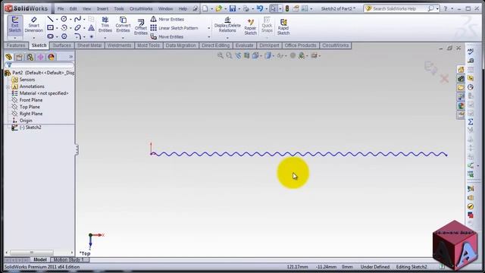Click Linear Sketch Pattern
This screenshot has height=273, width=485.
(174, 28)
